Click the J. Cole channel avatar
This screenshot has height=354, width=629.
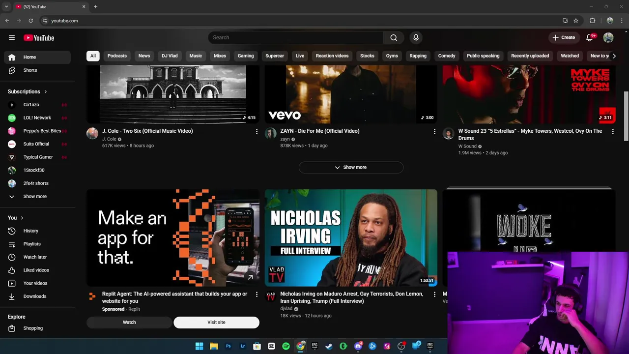click(92, 133)
